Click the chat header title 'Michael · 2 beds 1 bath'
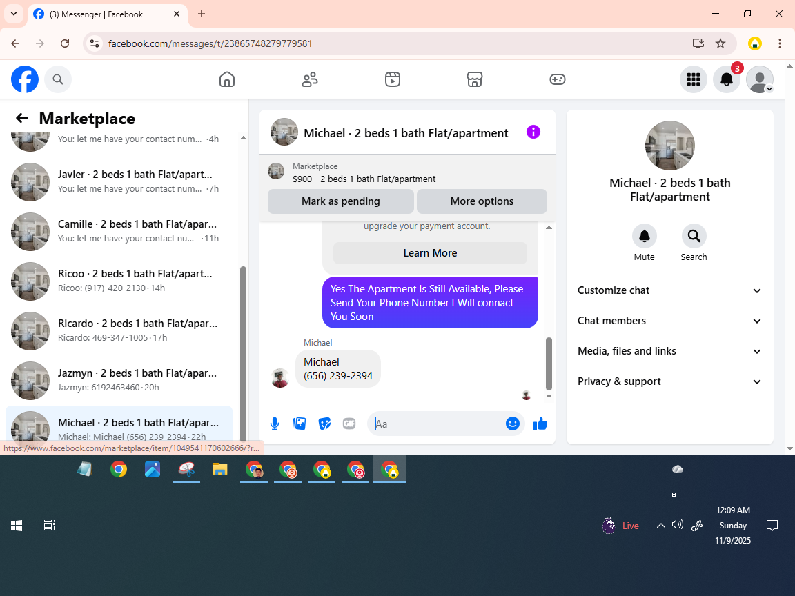The image size is (795, 596). (406, 132)
